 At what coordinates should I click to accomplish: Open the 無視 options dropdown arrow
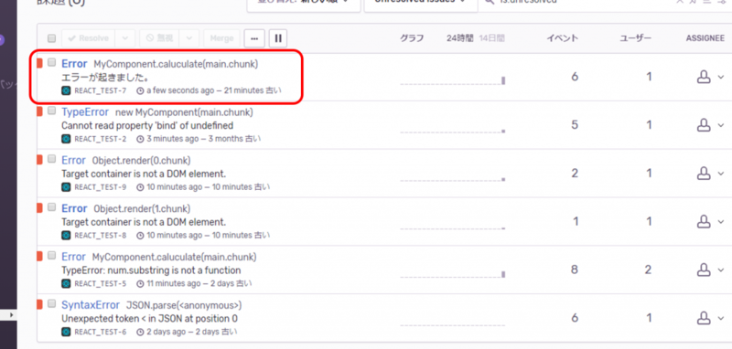coord(189,38)
